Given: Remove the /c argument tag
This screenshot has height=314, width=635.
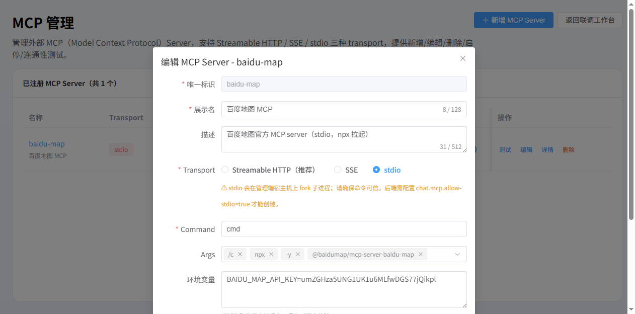Looking at the screenshot, I should click(240, 254).
